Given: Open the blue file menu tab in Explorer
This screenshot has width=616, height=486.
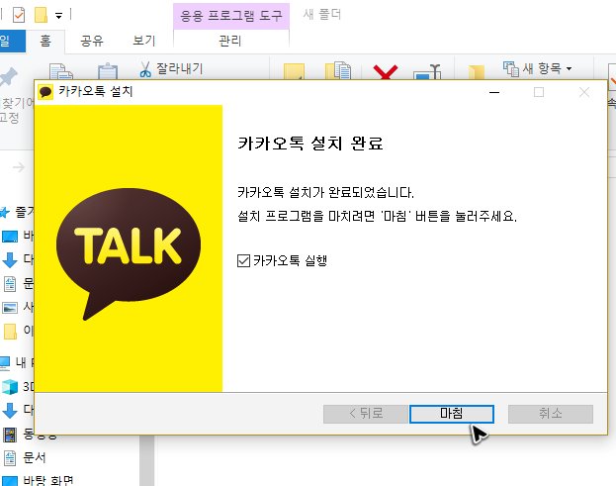Looking at the screenshot, I should [12, 41].
